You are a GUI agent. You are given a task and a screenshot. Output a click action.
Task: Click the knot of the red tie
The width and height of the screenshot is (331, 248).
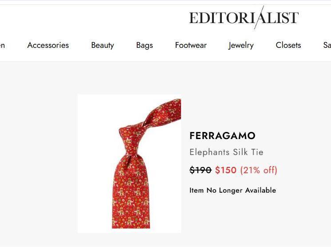click(x=131, y=140)
